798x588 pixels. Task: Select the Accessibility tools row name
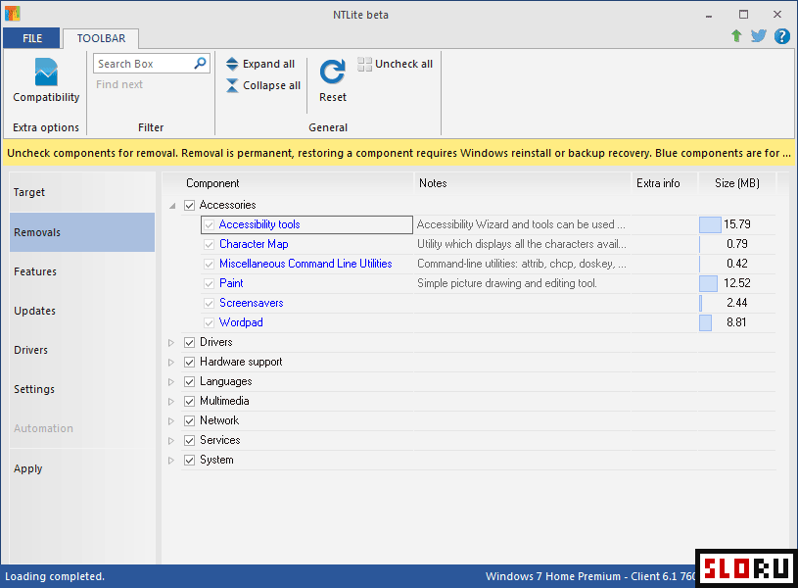(x=259, y=224)
